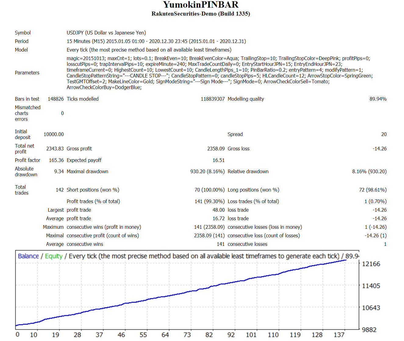This screenshot has width=404, height=341.
Task: Click the Short positions (won %) label
Action: tap(93, 190)
